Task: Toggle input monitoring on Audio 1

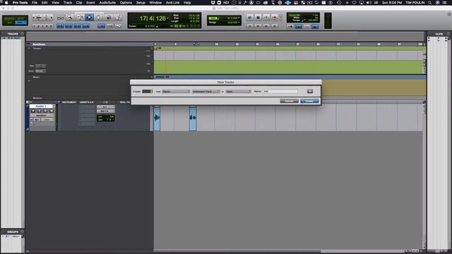Action: point(40,111)
